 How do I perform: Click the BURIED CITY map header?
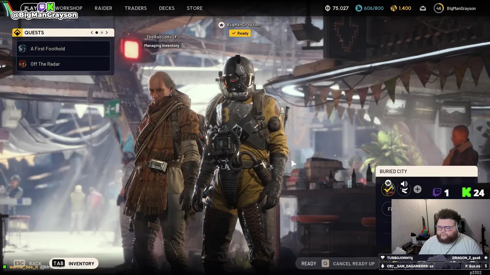click(x=426, y=171)
